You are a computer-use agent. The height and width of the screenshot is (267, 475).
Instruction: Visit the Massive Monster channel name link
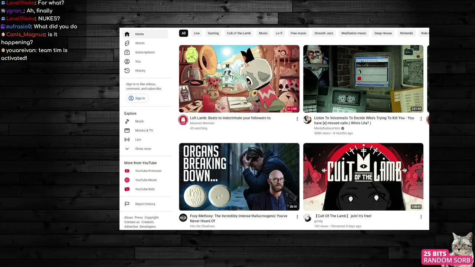(x=202, y=123)
